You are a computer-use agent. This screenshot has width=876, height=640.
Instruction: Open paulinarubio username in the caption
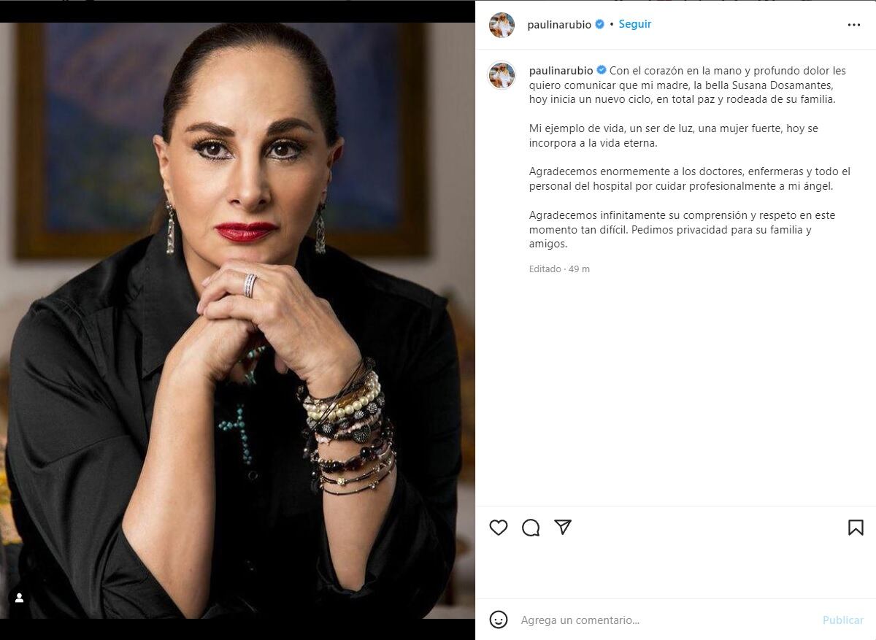(x=561, y=71)
